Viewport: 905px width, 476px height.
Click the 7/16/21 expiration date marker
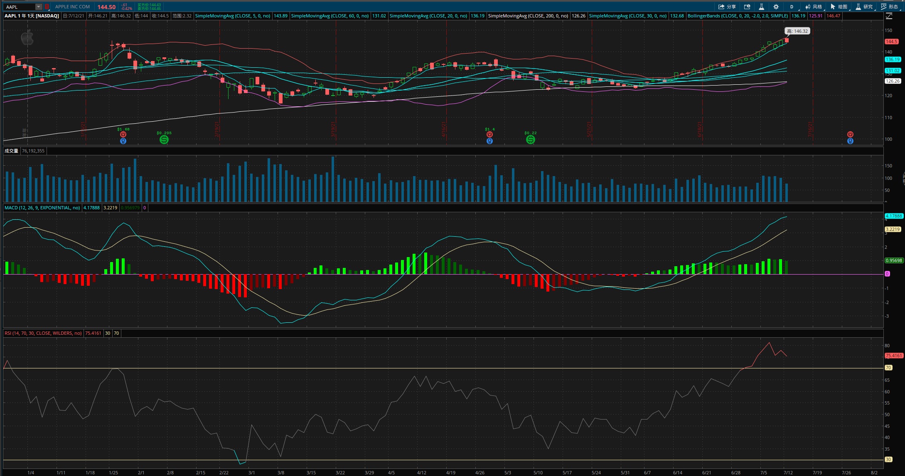point(811,130)
